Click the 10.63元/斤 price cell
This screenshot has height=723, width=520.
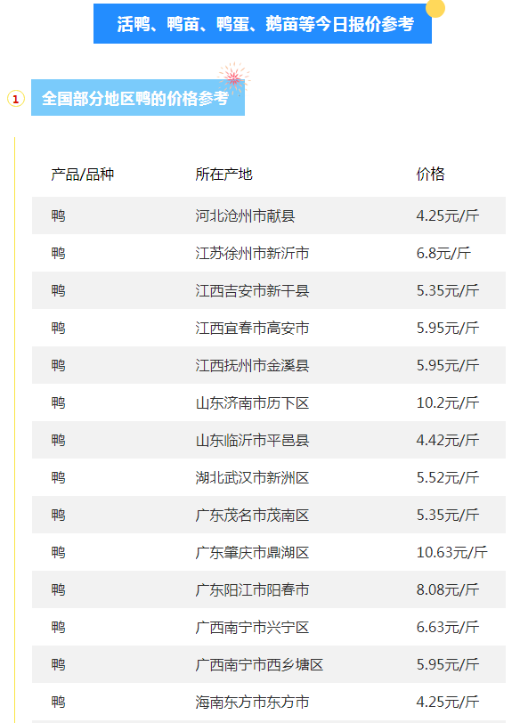click(451, 552)
